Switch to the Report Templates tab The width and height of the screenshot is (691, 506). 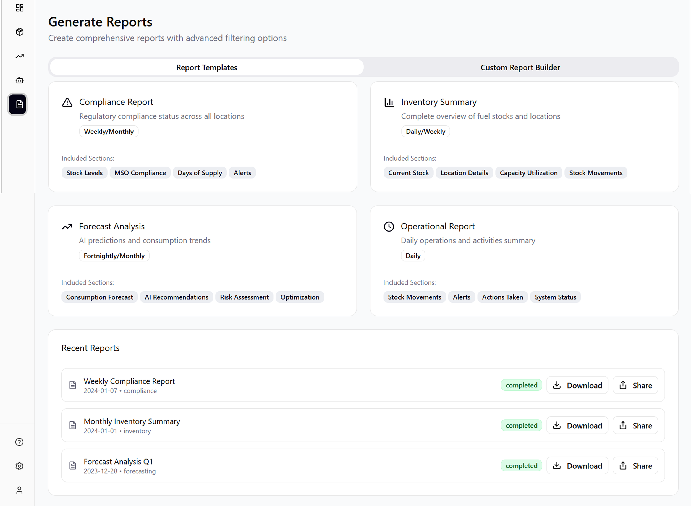207,67
